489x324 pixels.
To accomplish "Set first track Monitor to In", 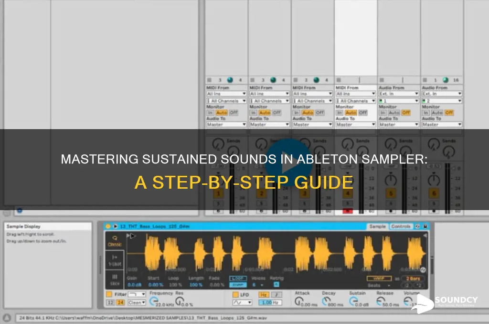I will point(210,112).
